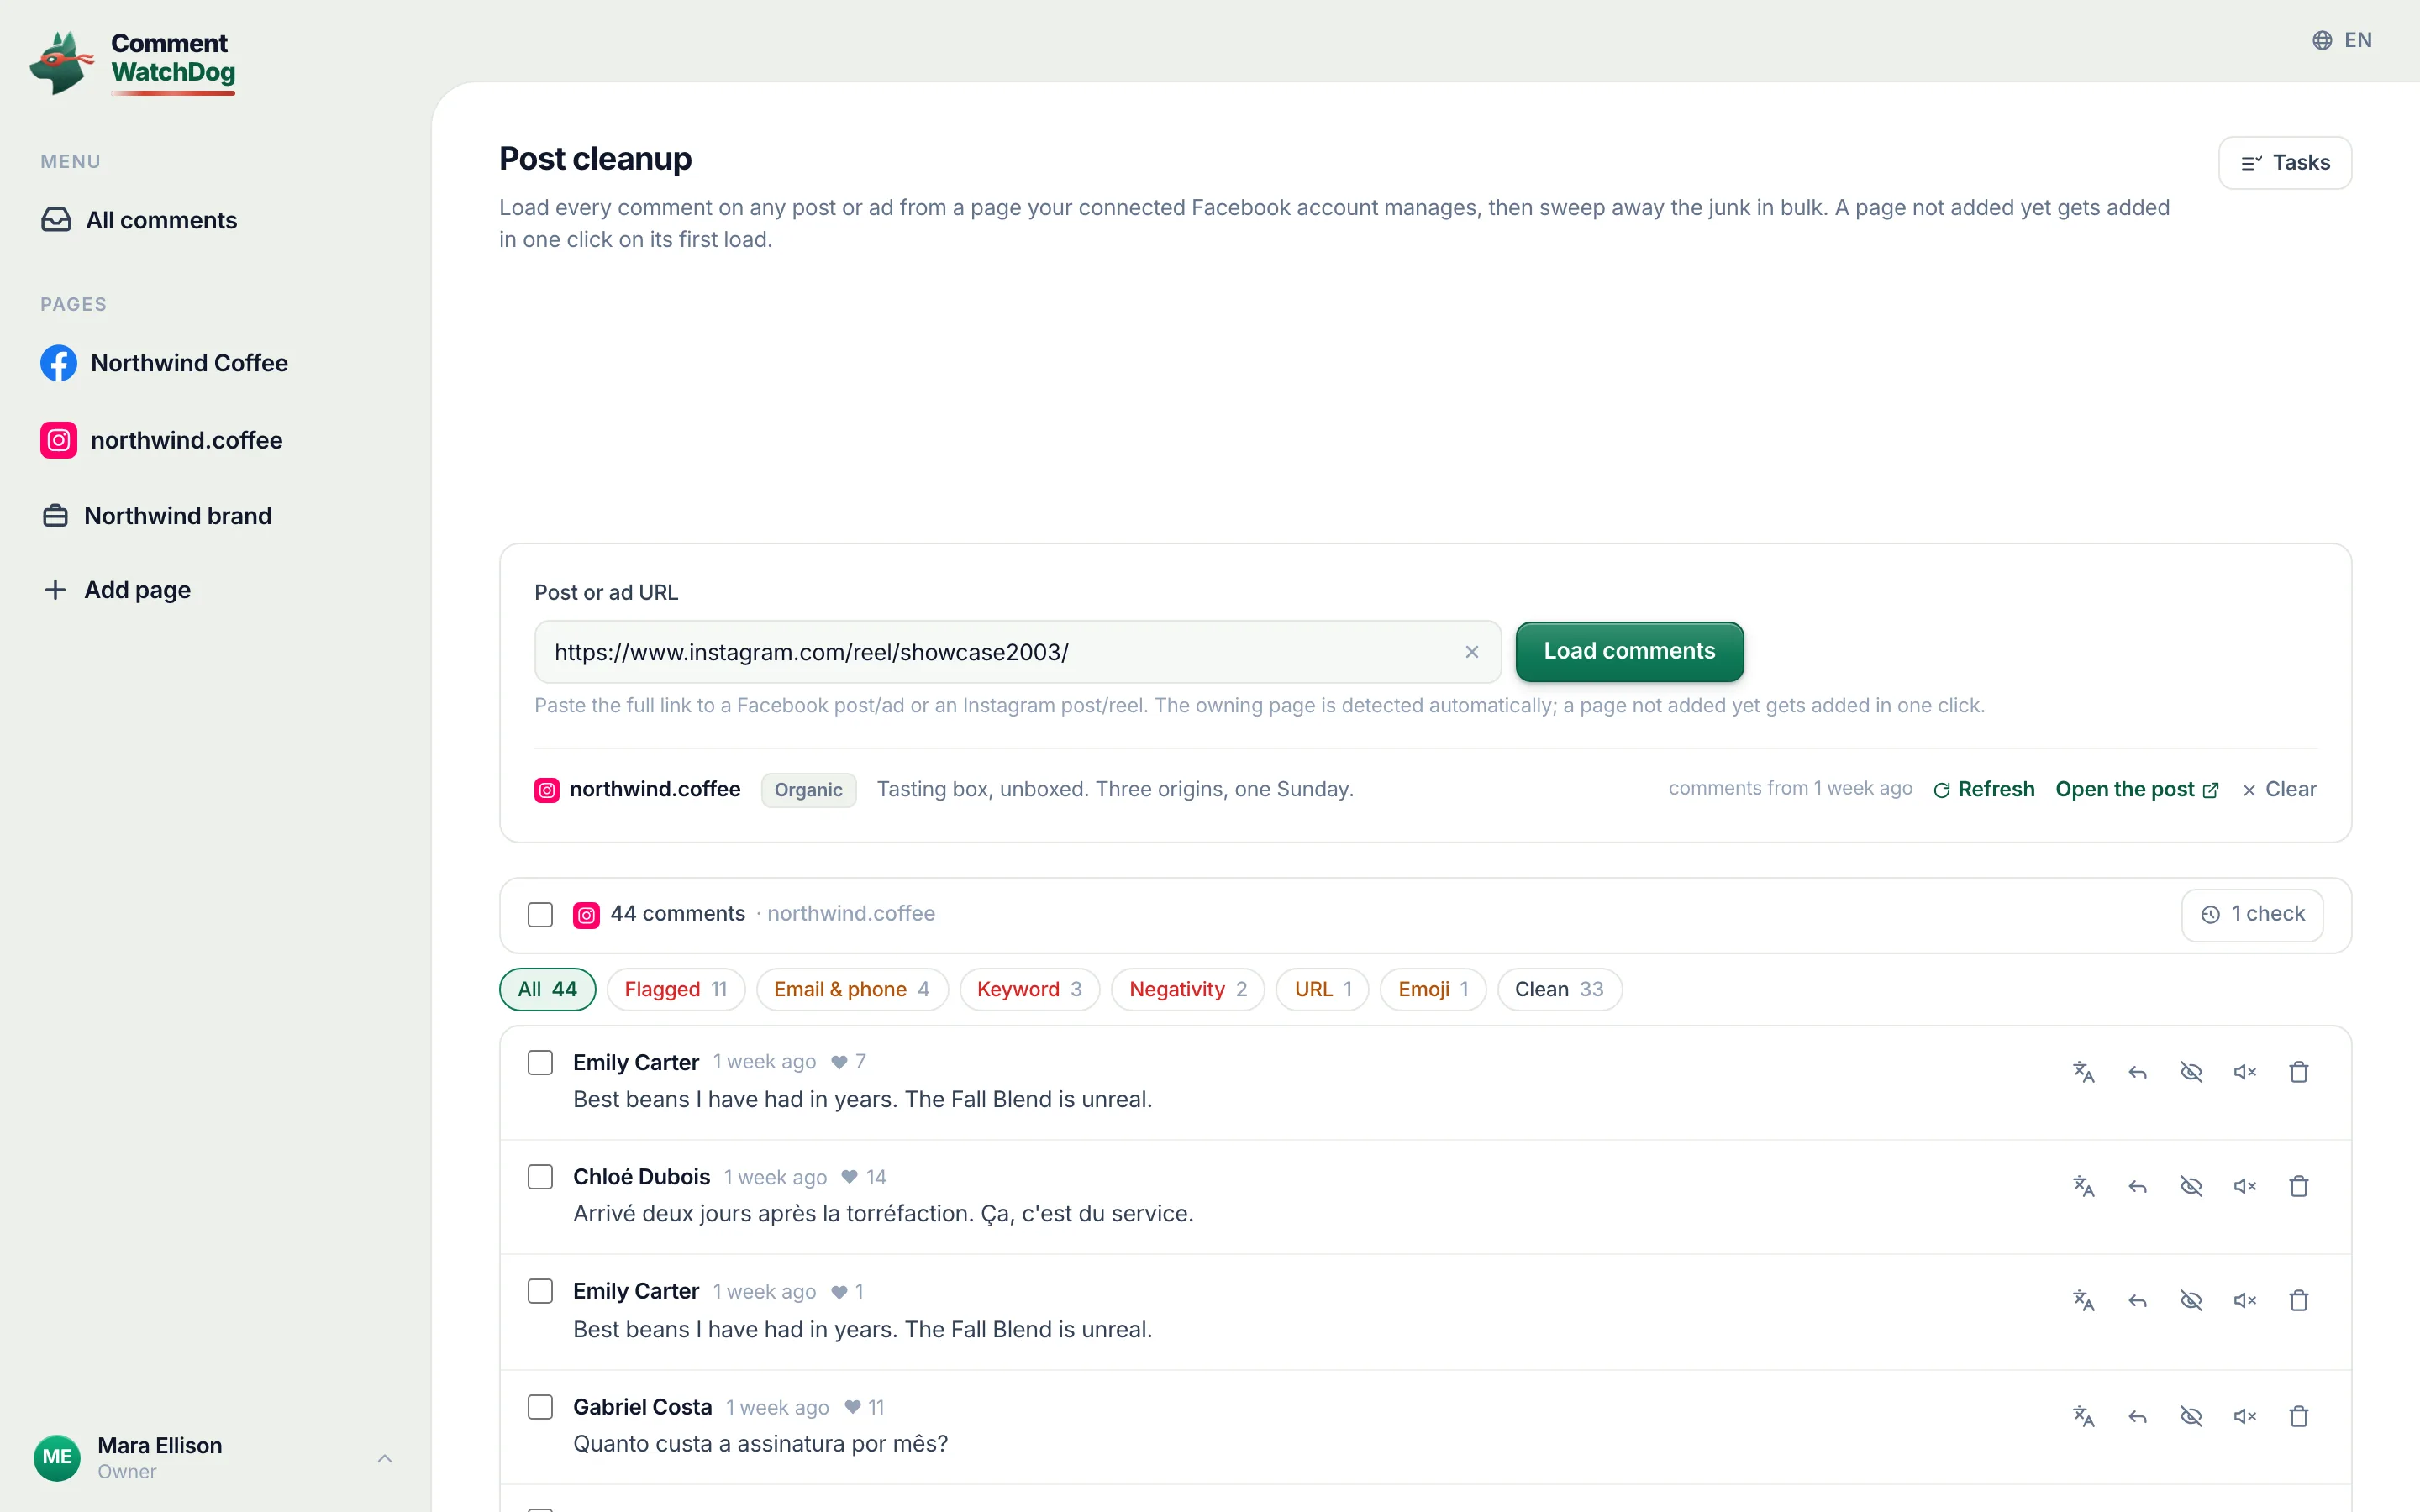Reply to Emily Carter's comment with 7 likes
The width and height of the screenshot is (2420, 1512).
(2137, 1072)
